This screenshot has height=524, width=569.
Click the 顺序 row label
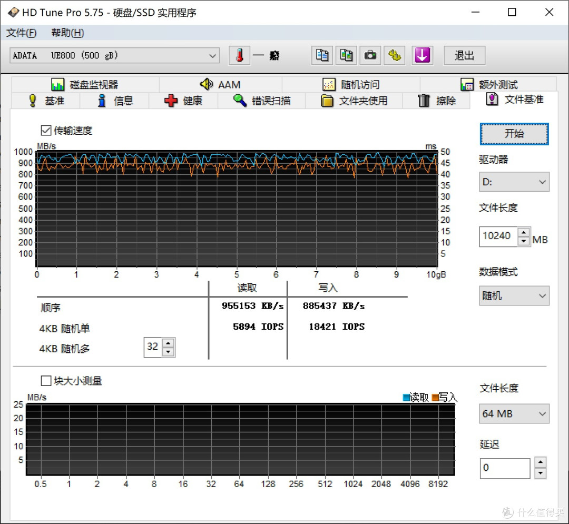[51, 308]
